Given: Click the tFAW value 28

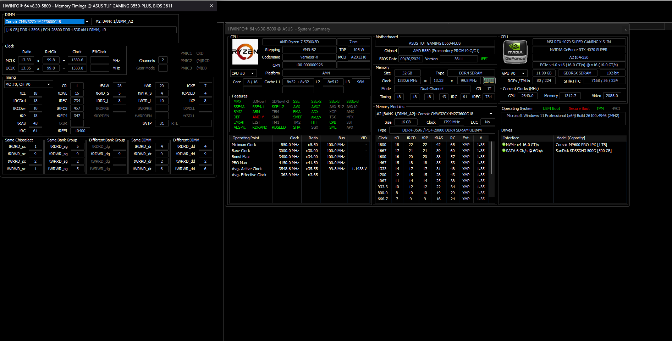Looking at the screenshot, I should 120,86.
